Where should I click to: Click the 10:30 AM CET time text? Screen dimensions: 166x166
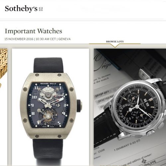46,39
